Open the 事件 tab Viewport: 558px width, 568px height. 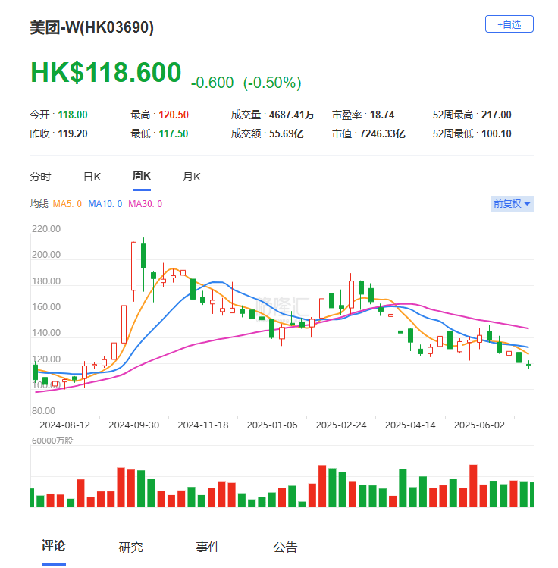(x=208, y=547)
